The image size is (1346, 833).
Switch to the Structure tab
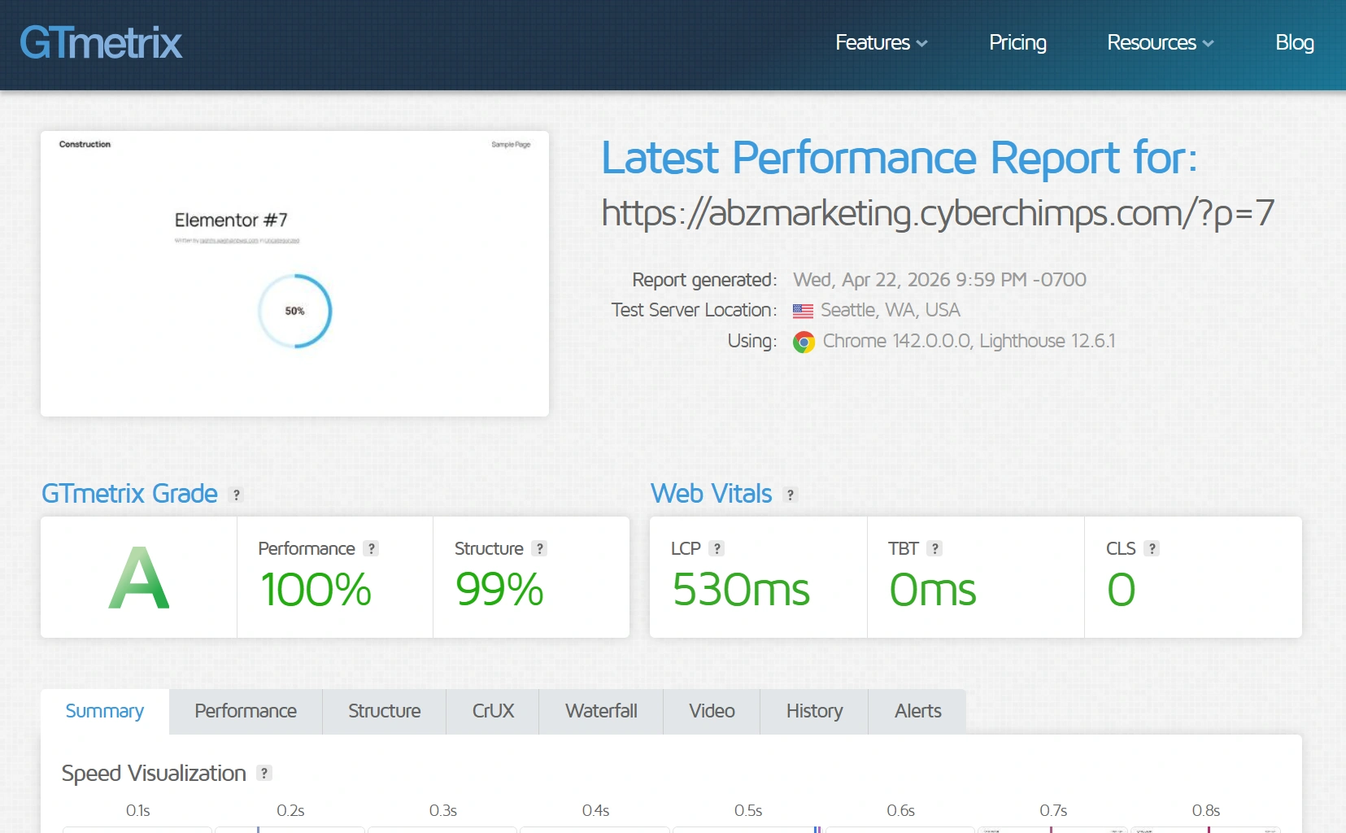[x=384, y=712]
